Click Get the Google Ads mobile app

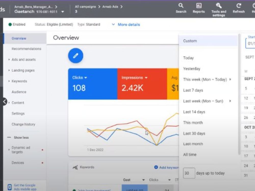tap(25, 187)
